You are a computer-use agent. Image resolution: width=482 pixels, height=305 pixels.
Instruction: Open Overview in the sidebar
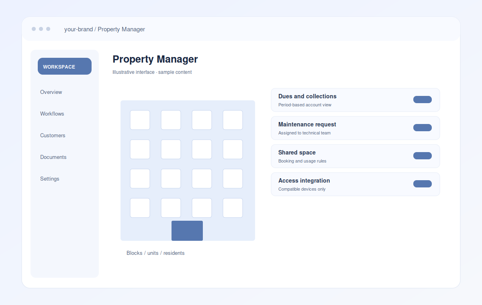51,92
